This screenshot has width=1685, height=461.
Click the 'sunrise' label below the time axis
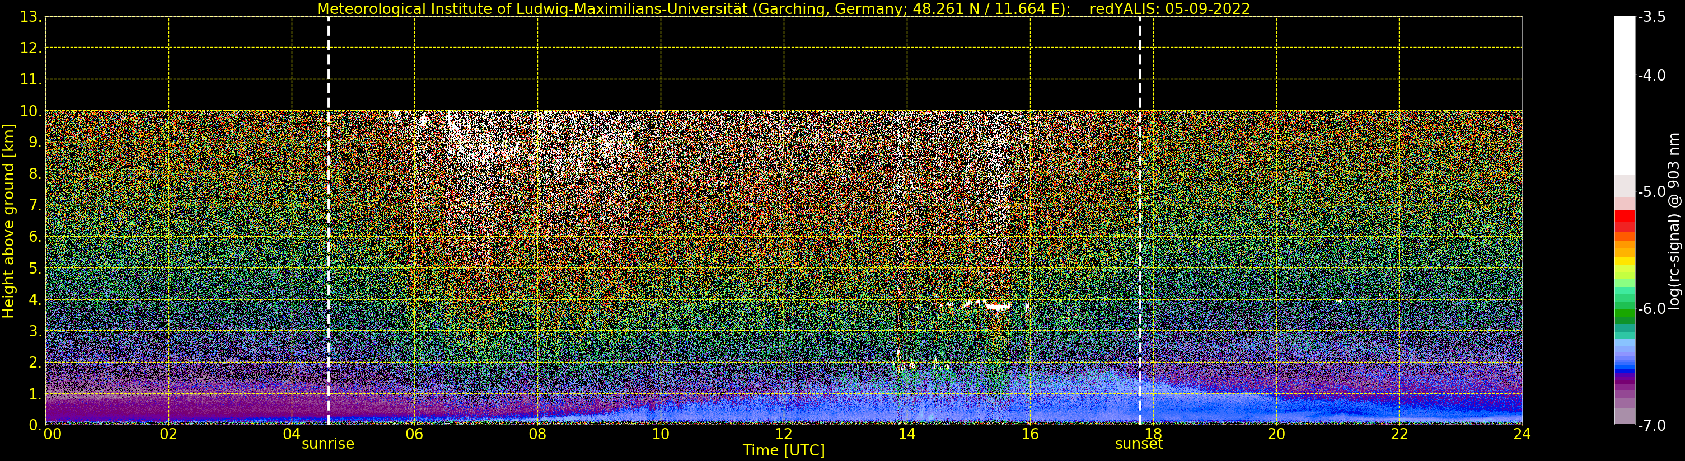coord(327,444)
